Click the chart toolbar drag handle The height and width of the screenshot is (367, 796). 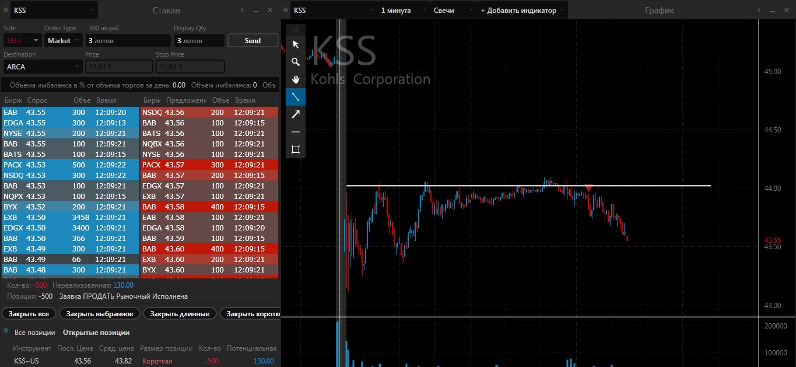click(x=296, y=29)
